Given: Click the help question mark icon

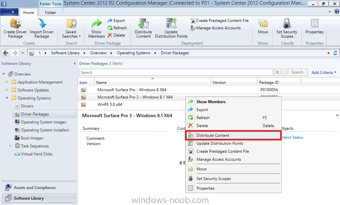Looking at the screenshot, I should tap(337, 12).
